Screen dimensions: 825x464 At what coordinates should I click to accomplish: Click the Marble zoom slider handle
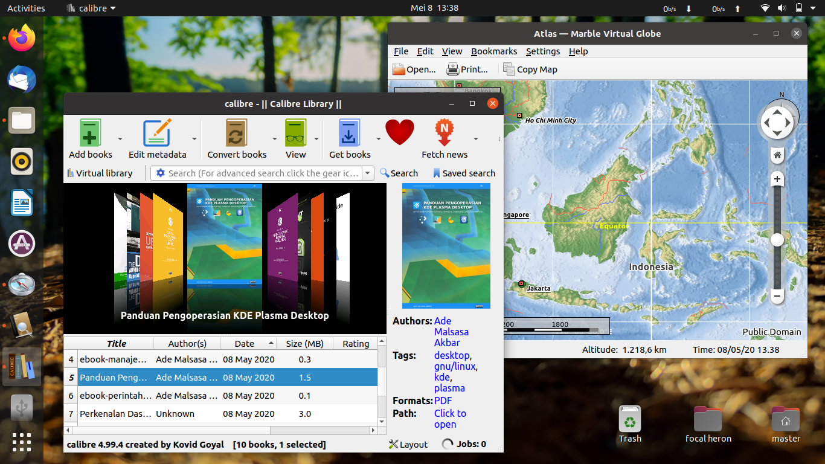click(x=777, y=240)
